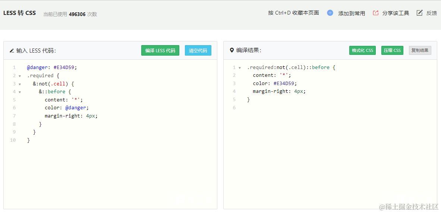Click the 复制结果 button
441x213 pixels.
[x=420, y=50]
